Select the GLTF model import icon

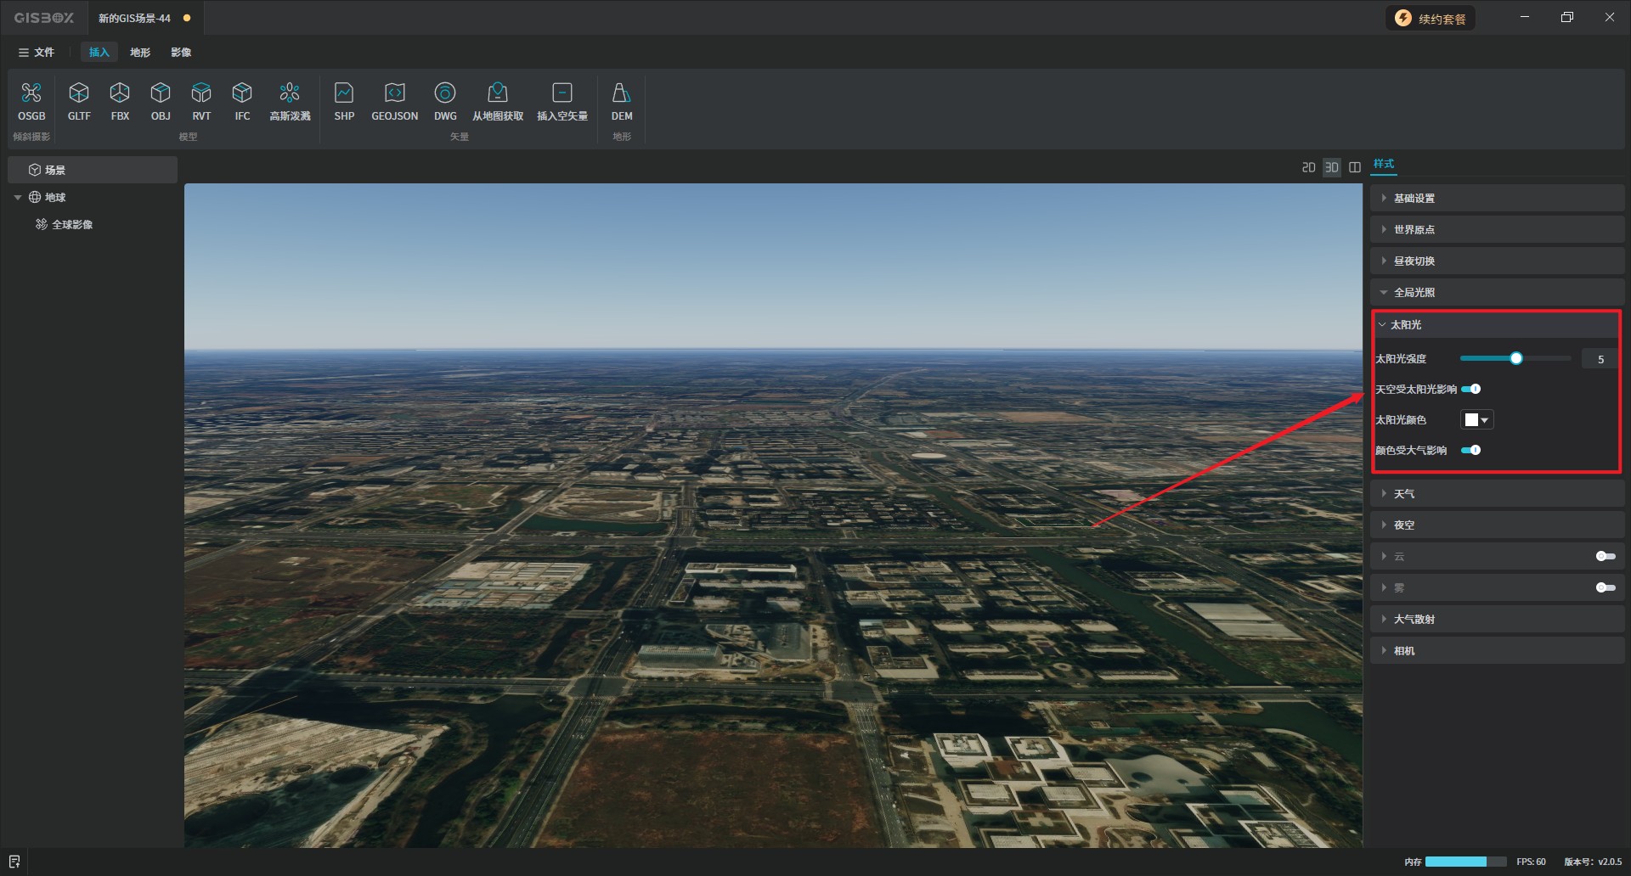[x=79, y=93]
